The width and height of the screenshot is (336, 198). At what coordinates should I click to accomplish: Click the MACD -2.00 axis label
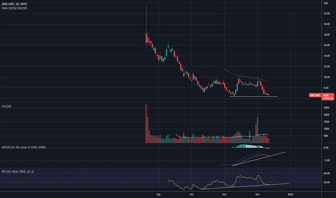pos(326,160)
